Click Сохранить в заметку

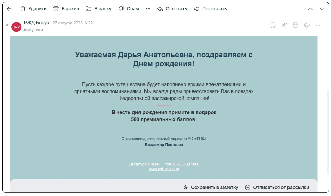coord(211,187)
